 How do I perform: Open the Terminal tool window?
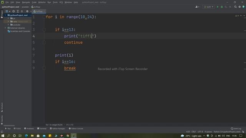[42, 129]
